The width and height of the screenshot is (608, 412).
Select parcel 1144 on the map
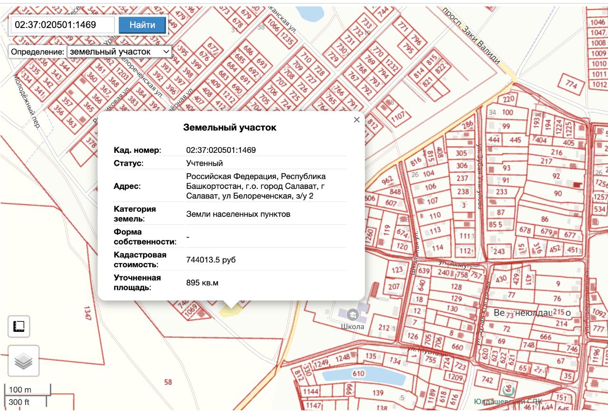click(311, 392)
